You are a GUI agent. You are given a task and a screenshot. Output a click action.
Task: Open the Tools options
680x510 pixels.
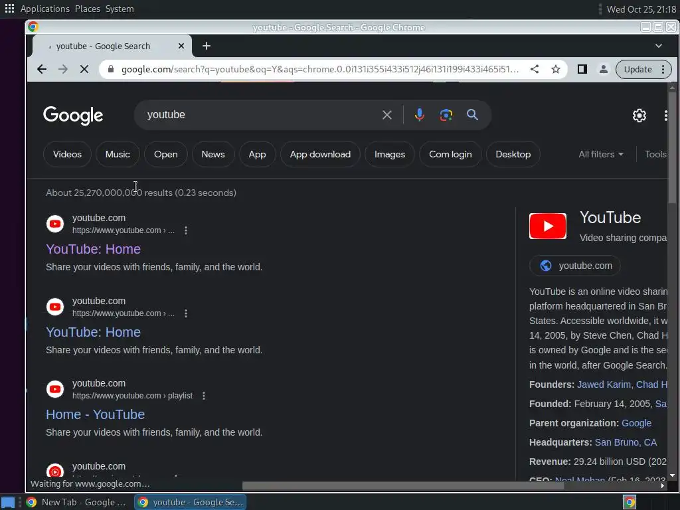coord(655,154)
